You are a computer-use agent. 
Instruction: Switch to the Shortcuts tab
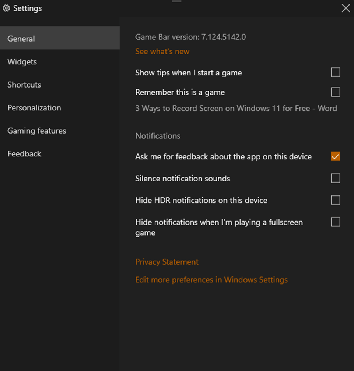pyautogui.click(x=24, y=85)
